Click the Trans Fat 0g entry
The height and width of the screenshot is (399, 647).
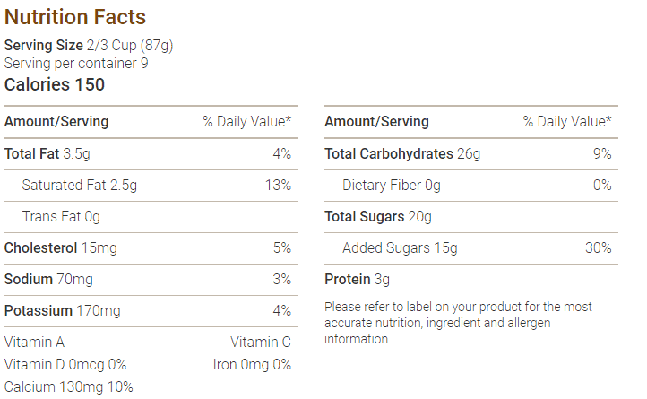pyautogui.click(x=61, y=216)
